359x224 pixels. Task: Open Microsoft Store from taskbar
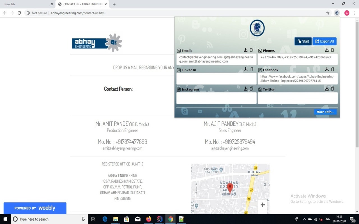coord(127,219)
